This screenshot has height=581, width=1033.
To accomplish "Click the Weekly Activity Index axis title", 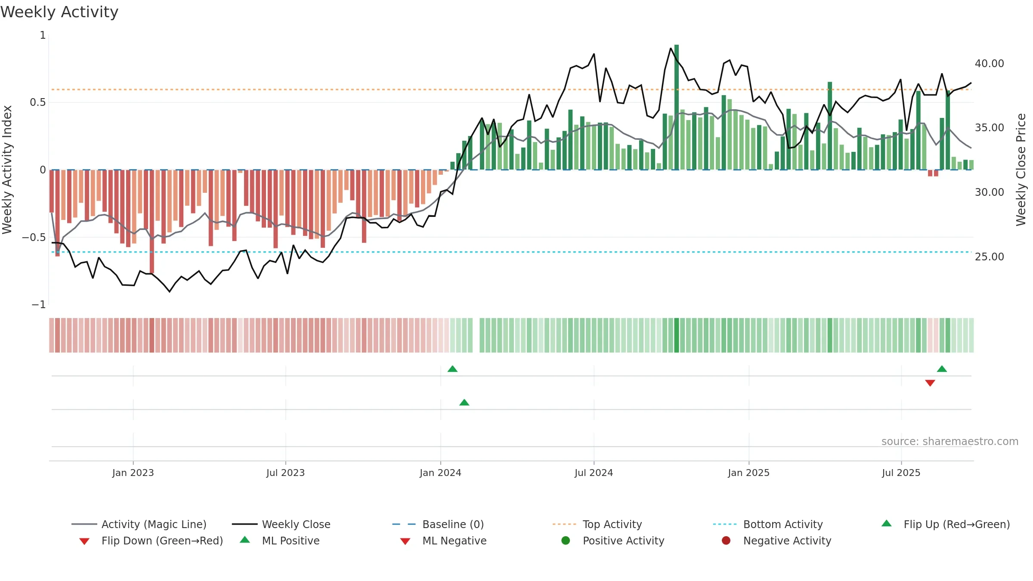I will point(7,170).
